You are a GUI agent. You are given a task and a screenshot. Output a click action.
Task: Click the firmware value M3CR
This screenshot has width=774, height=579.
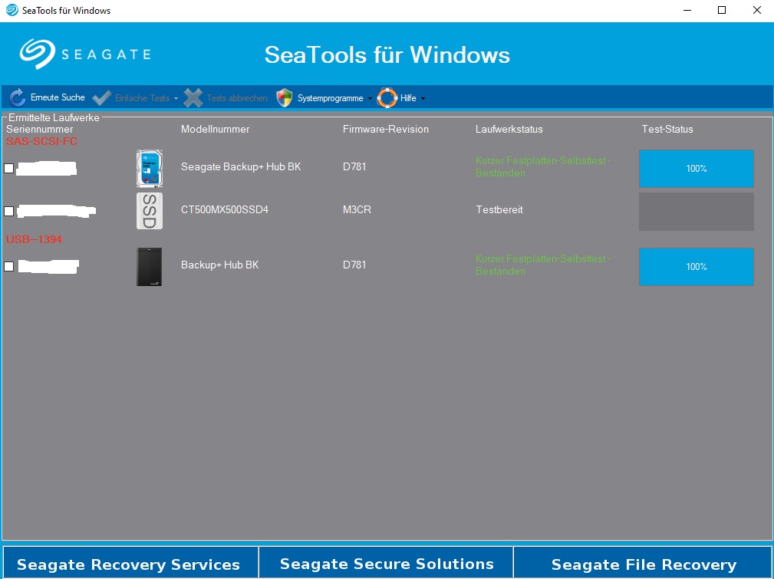click(x=357, y=209)
